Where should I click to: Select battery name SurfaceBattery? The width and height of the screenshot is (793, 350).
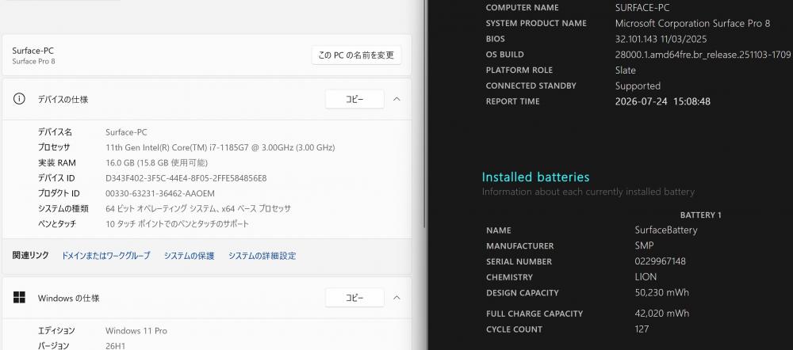pyautogui.click(x=666, y=230)
